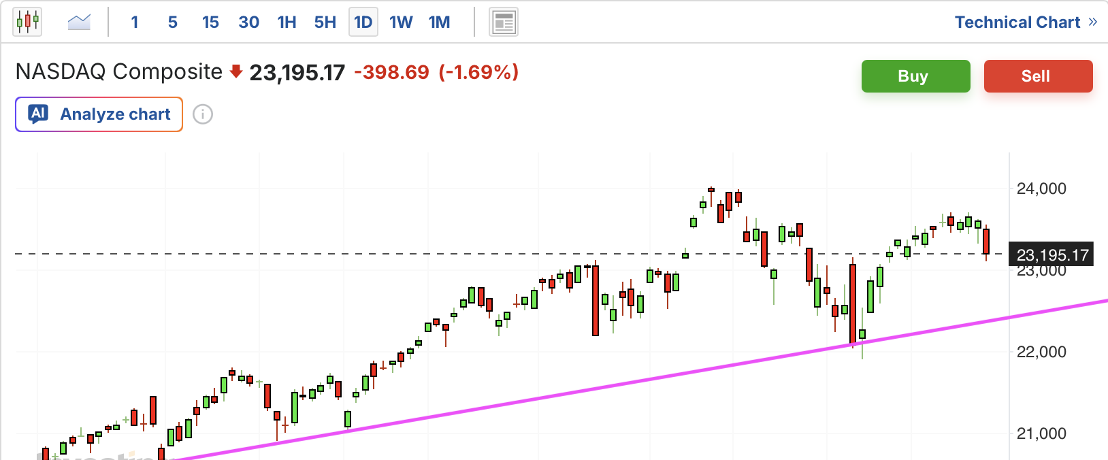This screenshot has width=1108, height=460.
Task: Switch to the 15 minute interval
Action: 210,22
